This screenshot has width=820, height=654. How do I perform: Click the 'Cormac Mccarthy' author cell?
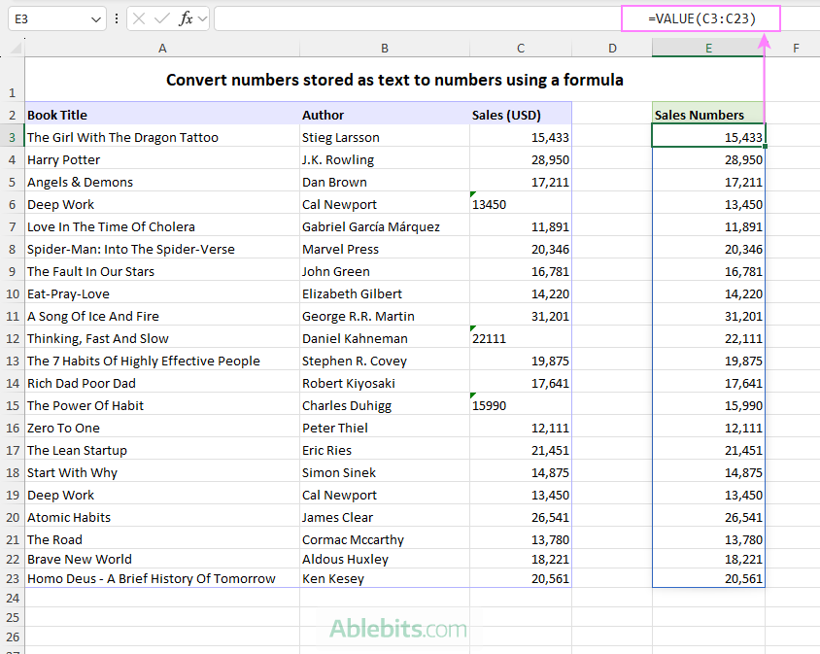point(385,539)
